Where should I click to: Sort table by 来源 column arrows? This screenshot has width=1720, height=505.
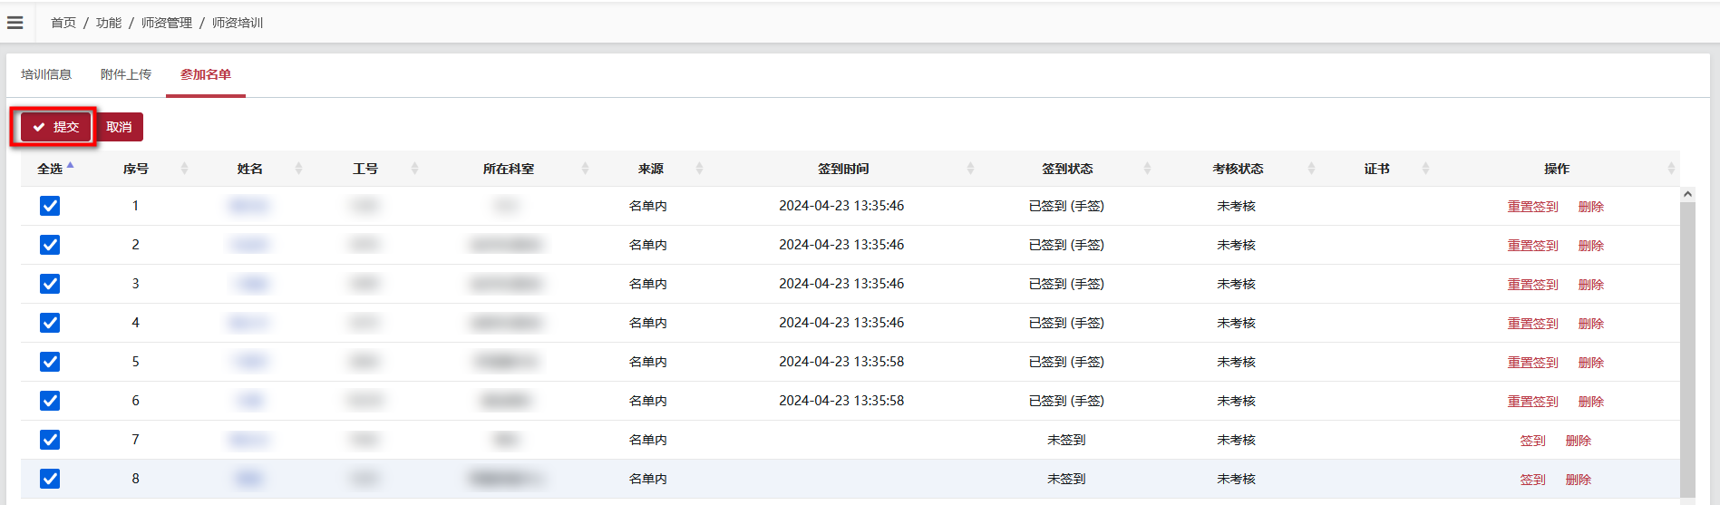click(x=699, y=169)
